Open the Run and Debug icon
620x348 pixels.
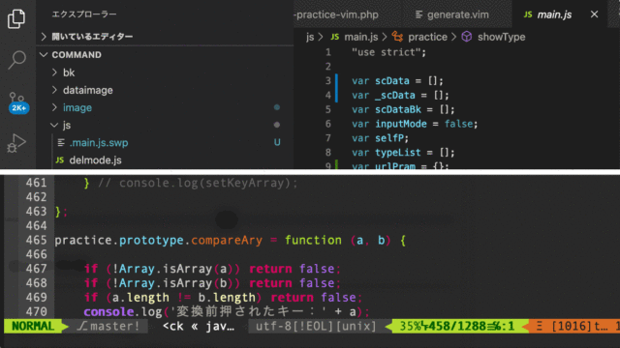(16, 143)
